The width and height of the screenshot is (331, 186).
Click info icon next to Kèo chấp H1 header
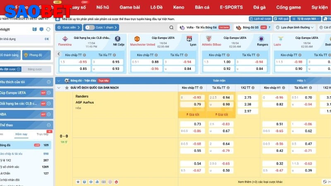tap(283, 88)
